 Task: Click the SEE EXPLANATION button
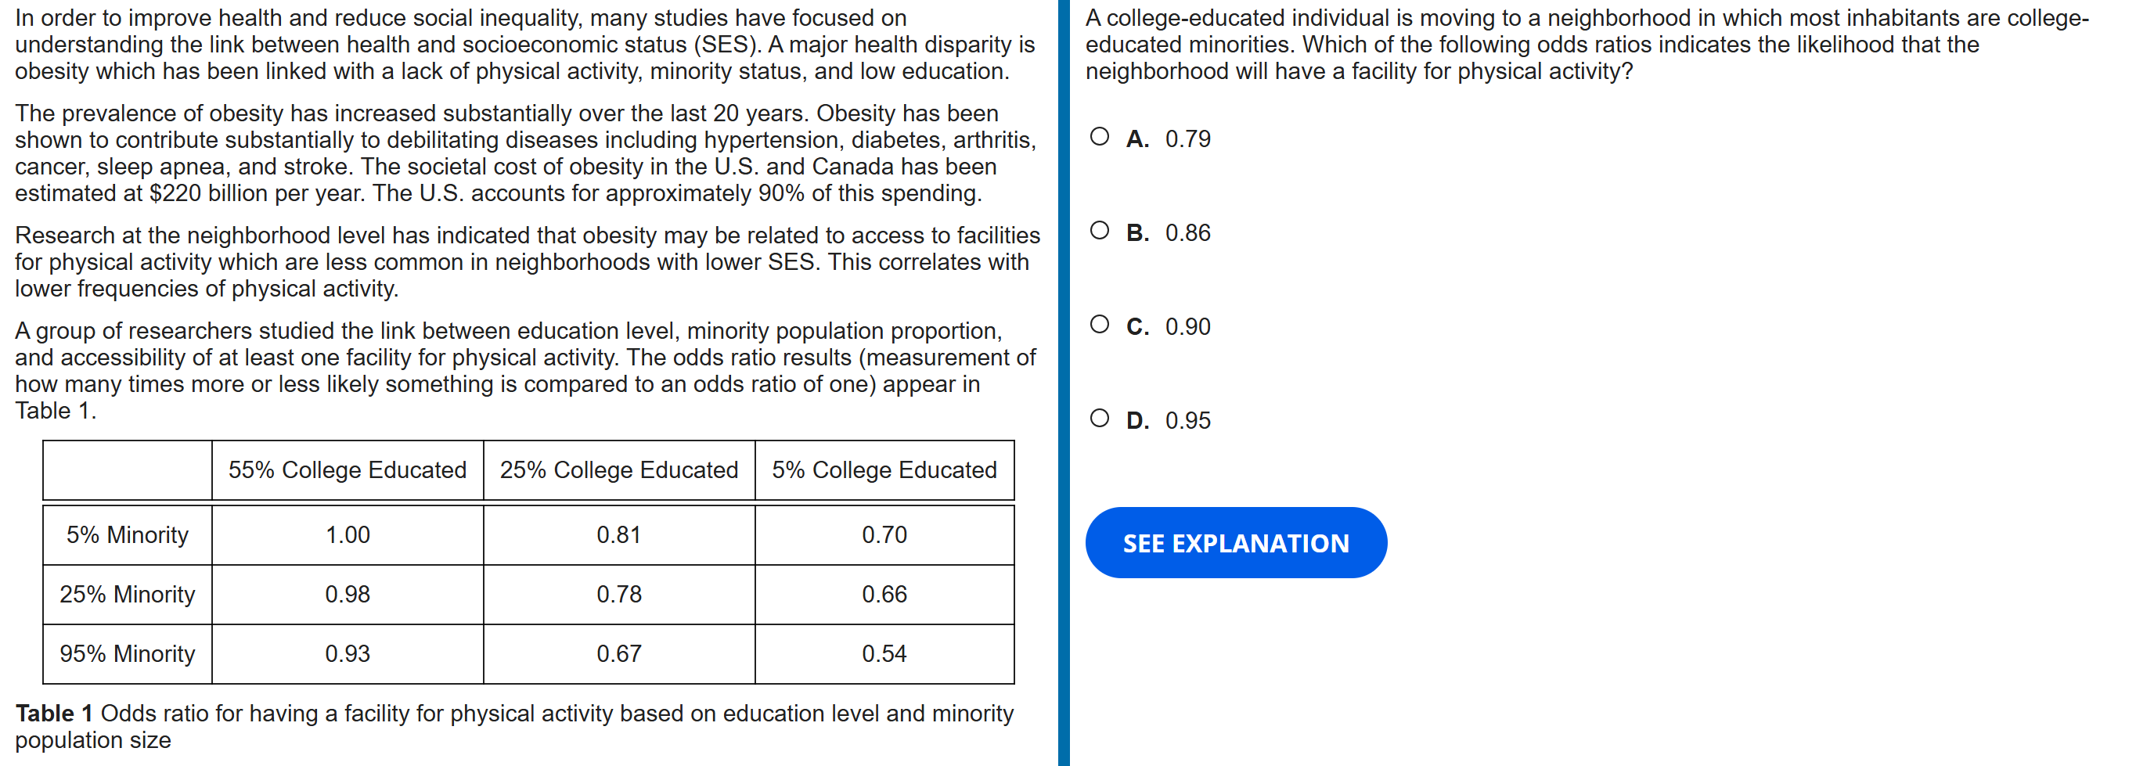[x=1234, y=543]
